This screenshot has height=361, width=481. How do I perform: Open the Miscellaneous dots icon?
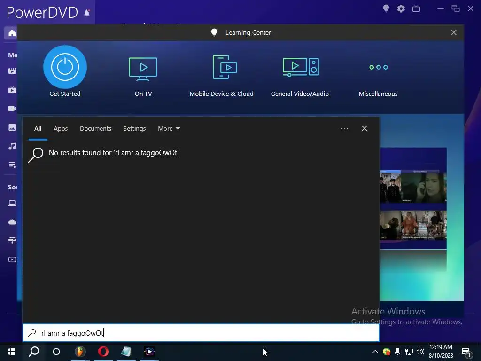[x=379, y=67]
